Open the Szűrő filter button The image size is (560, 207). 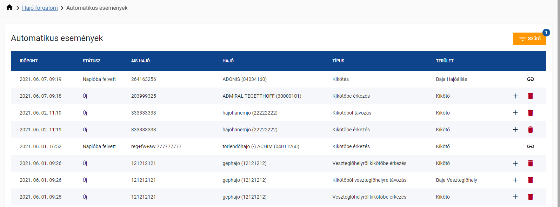529,39
